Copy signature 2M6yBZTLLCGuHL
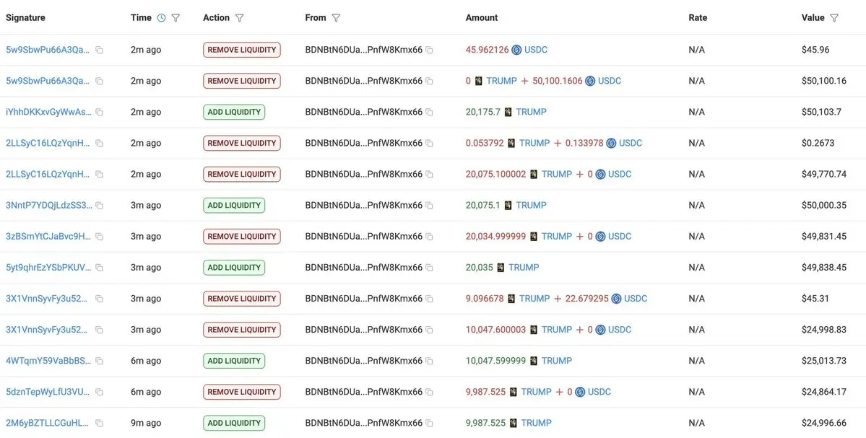Screen dimensions: 866x438 point(100,423)
